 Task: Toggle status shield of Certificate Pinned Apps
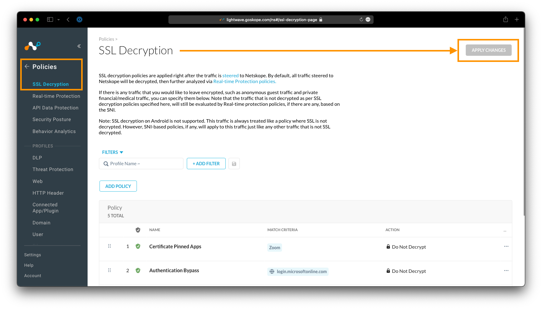(138, 246)
